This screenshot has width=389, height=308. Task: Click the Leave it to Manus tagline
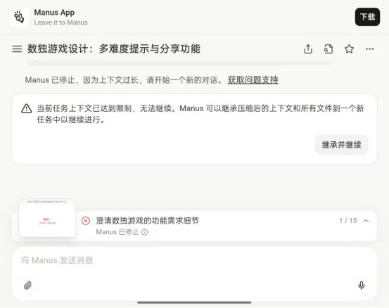click(x=60, y=23)
